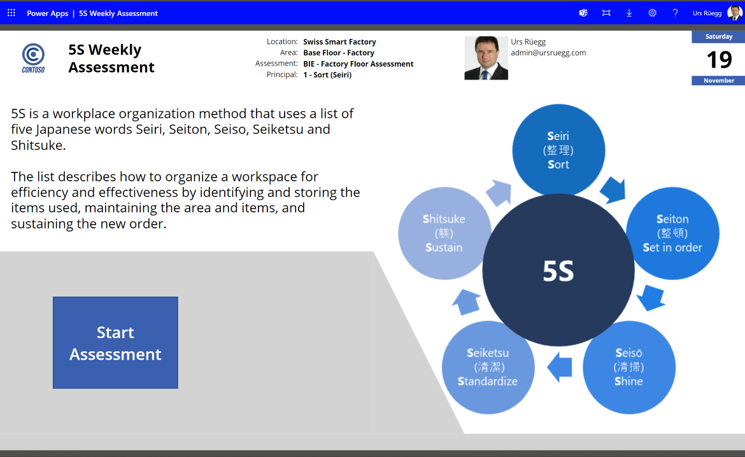
Task: Click the 'Urs Rüegg' name beside photo
Action: [x=529, y=42]
